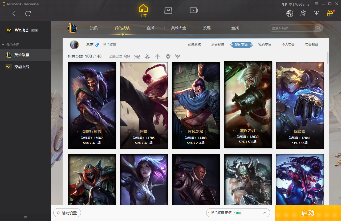Open the download manager icon
This screenshot has width=341, height=221.
(316, 13)
